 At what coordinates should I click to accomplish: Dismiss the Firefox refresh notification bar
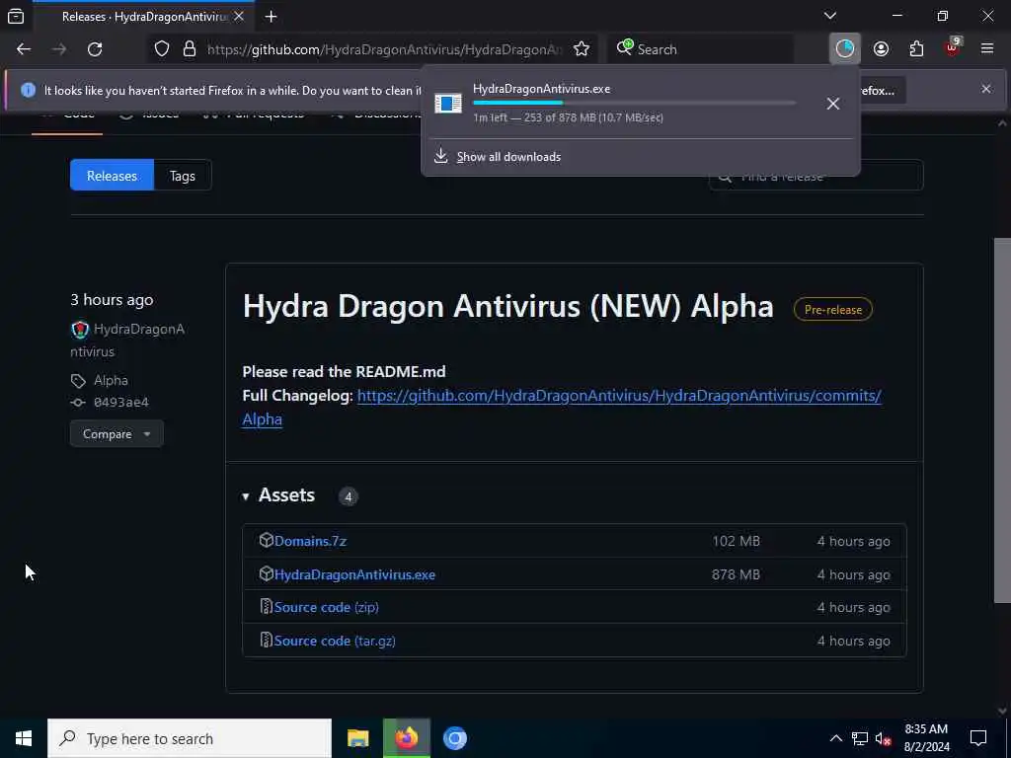coord(986,89)
